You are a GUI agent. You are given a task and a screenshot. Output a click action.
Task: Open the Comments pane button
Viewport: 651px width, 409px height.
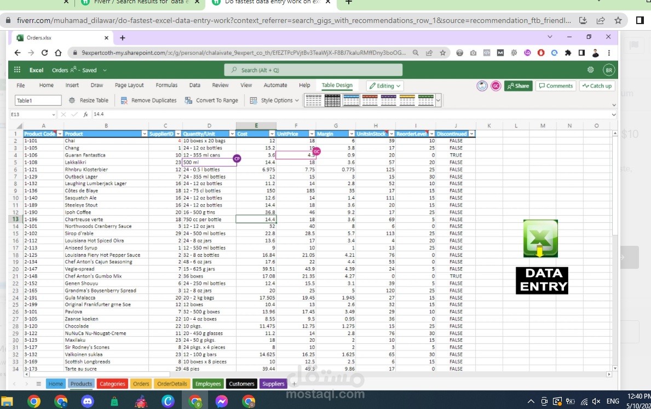click(556, 86)
